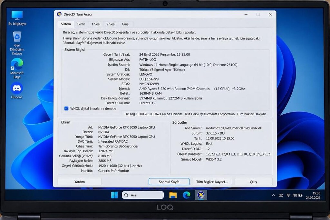
Task: Open the 1 Sesi tab
Action: pos(96,24)
